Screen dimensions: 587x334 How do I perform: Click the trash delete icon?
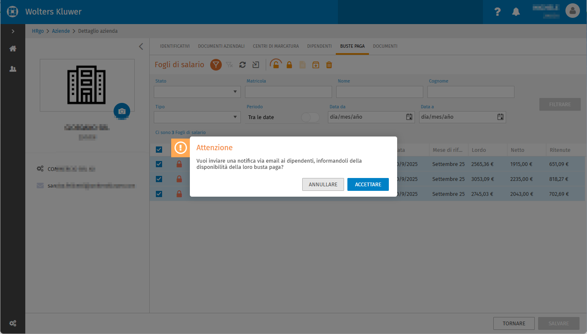[x=329, y=65]
